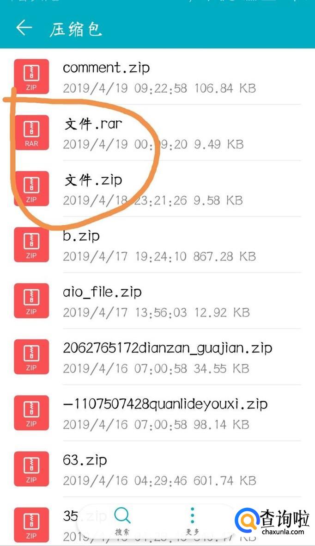The width and height of the screenshot is (315, 546).
Task: Tap the RAR icon beside 文件.rar
Action: point(31,133)
